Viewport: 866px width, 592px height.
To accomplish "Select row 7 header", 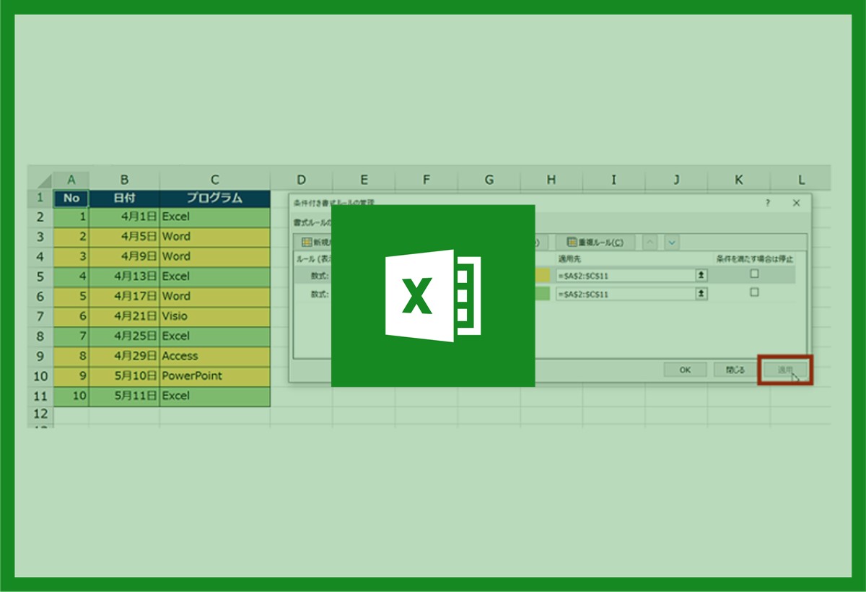I will tap(40, 316).
